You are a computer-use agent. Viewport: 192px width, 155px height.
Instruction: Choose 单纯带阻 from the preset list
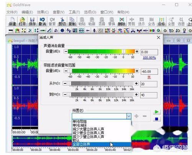point(102,121)
